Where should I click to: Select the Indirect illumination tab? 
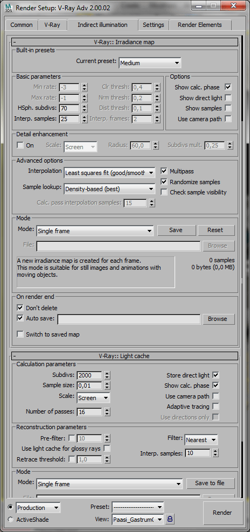coord(102,25)
